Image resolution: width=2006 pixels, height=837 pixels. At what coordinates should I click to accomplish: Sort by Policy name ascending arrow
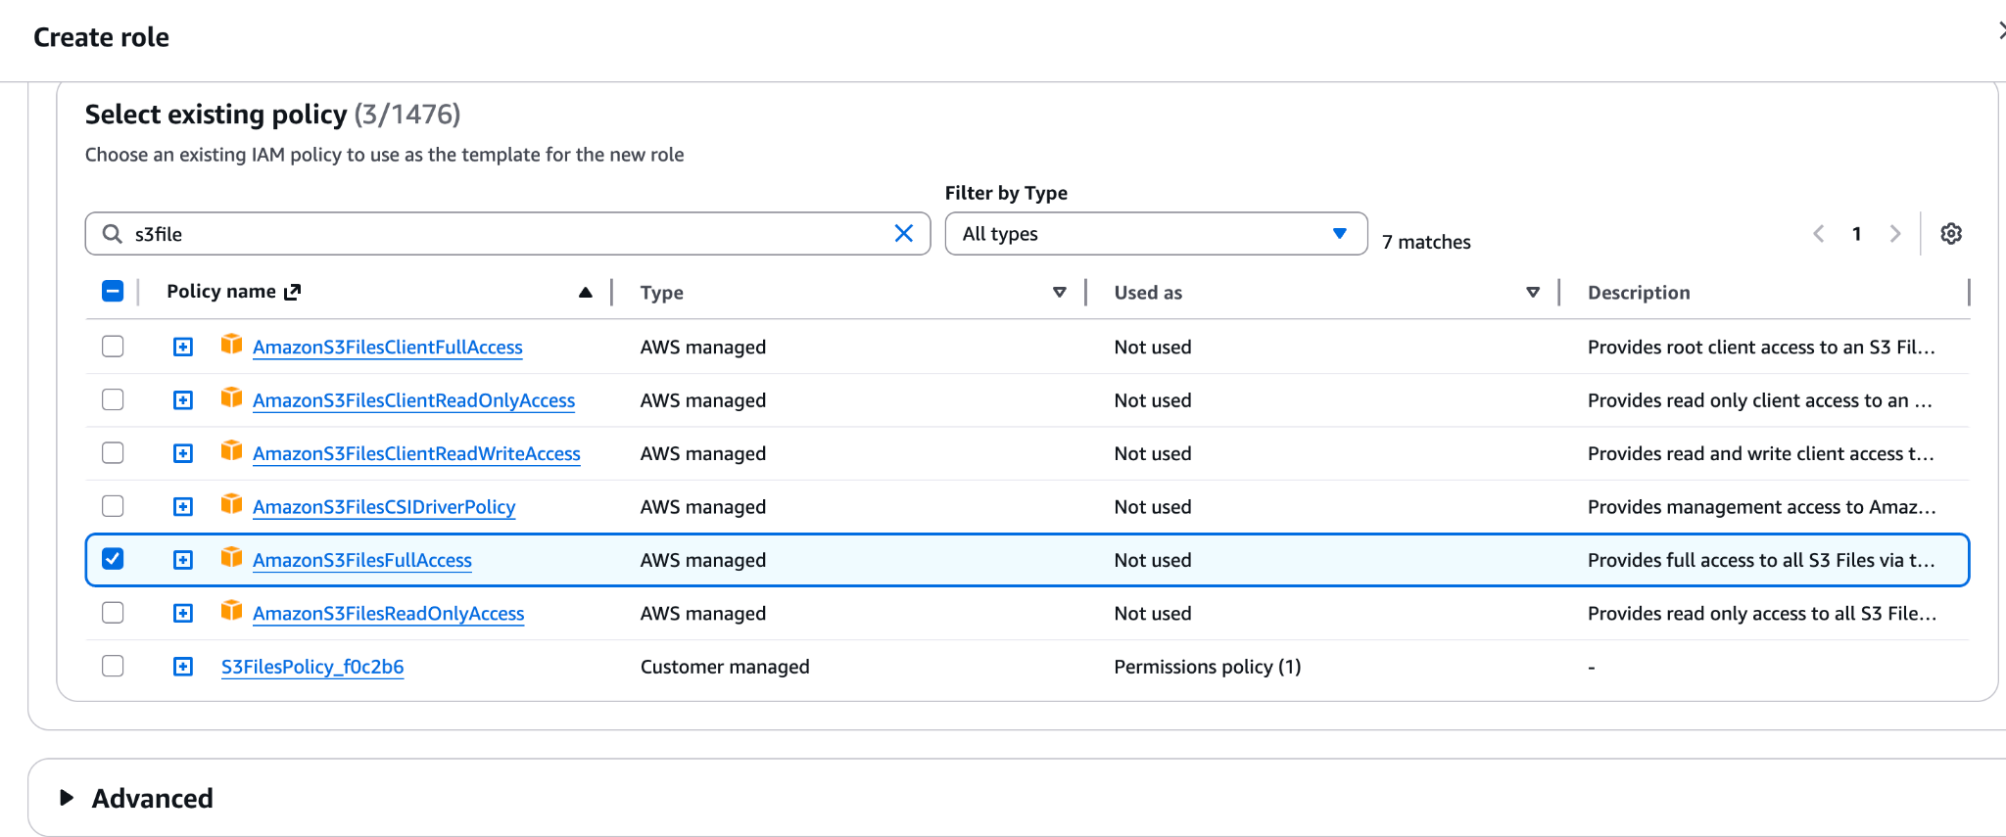[586, 292]
